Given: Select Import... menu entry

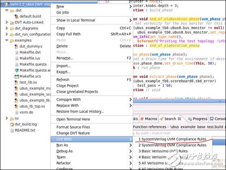Looking at the screenshot, I should (x=92, y=66).
